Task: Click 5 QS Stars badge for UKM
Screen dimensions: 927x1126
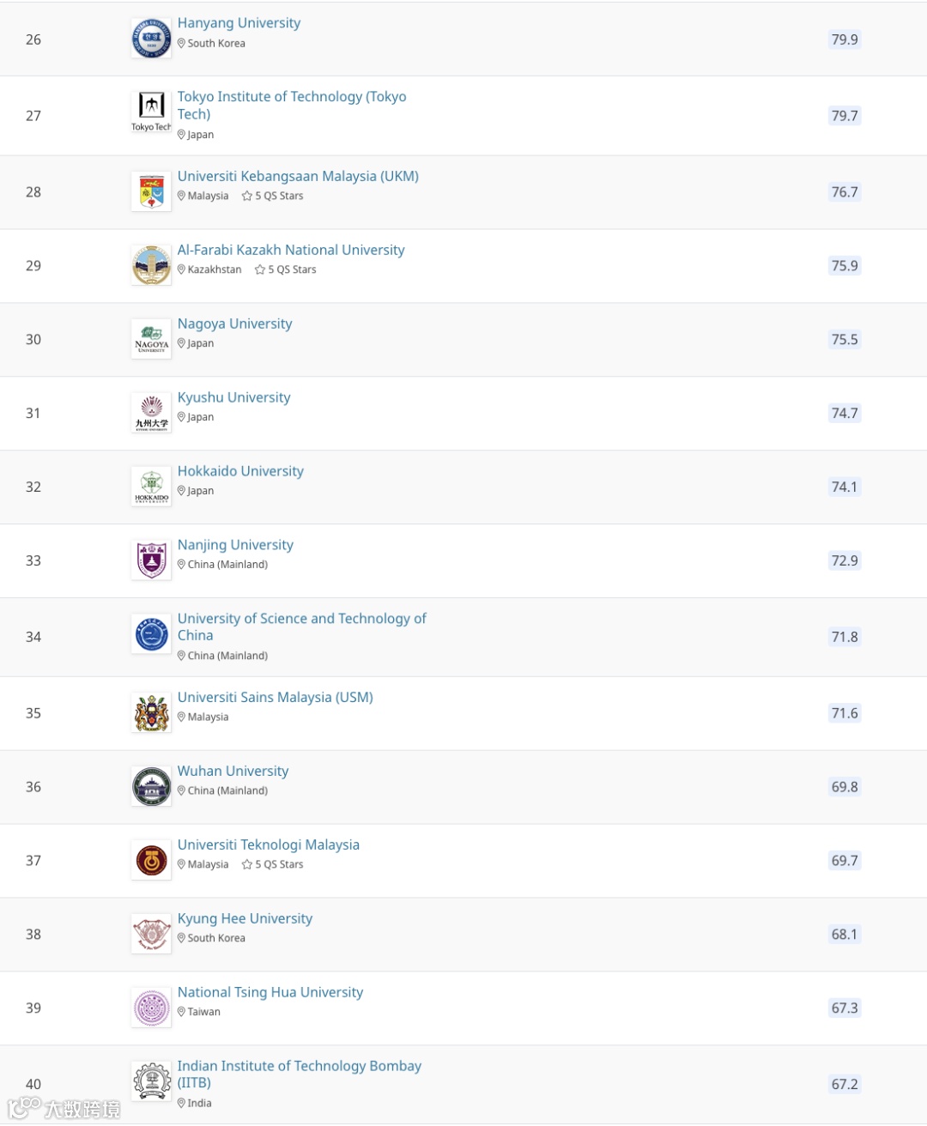Action: pos(273,196)
